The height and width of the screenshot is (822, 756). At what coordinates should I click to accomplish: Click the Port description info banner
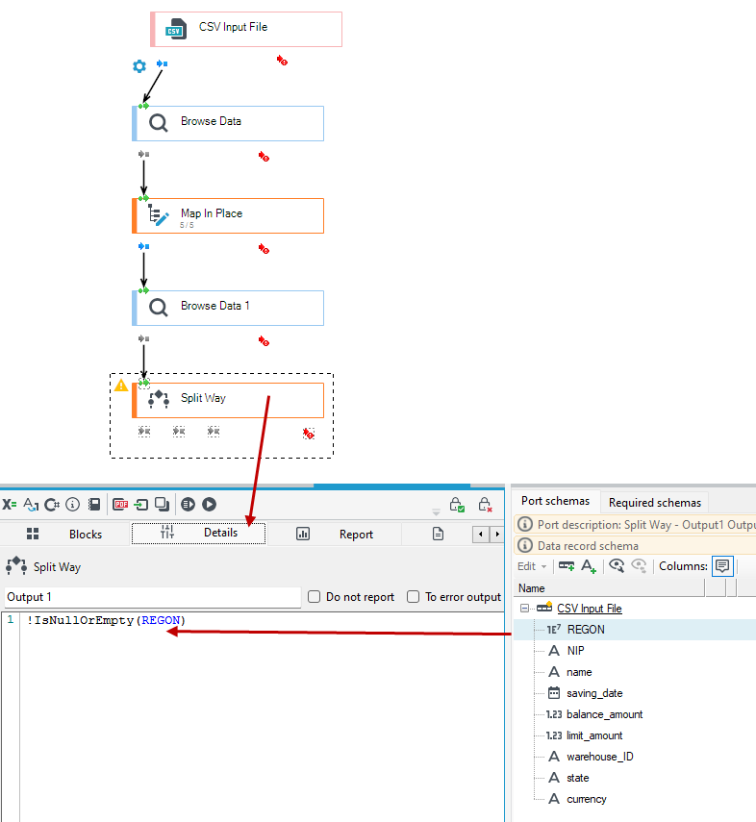click(636, 525)
